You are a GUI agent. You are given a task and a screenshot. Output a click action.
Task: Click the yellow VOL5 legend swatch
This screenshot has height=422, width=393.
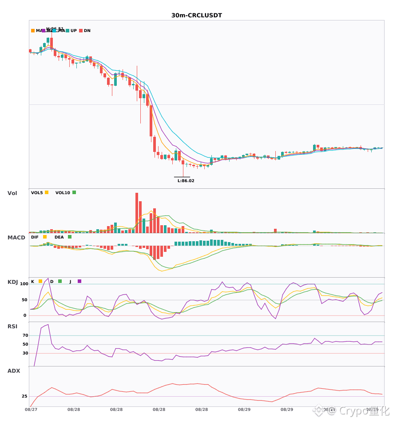point(47,192)
